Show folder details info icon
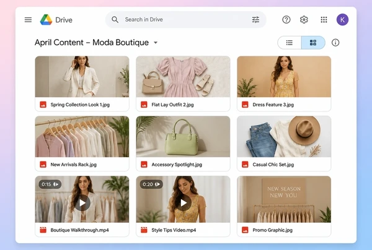This screenshot has height=250, width=372. click(x=335, y=43)
